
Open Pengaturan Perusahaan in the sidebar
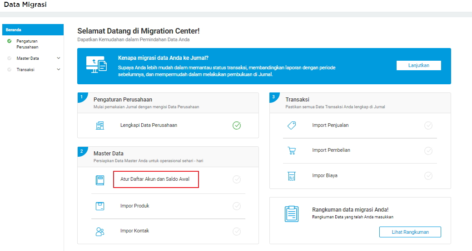pyautogui.click(x=27, y=44)
